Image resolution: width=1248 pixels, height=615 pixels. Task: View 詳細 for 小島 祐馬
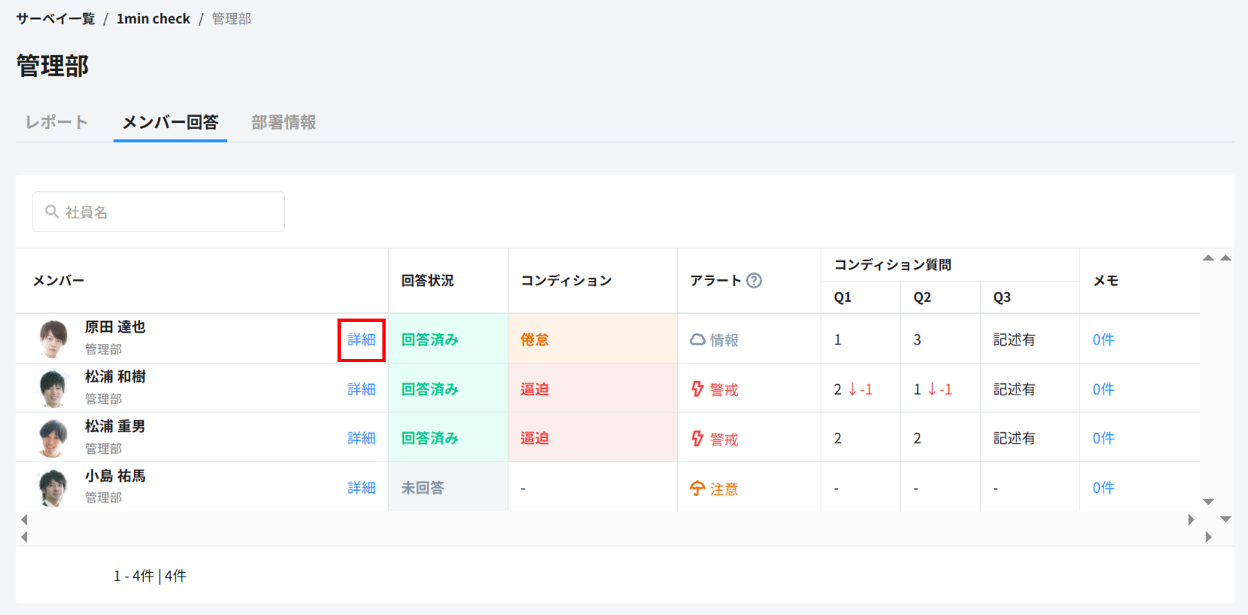click(361, 488)
